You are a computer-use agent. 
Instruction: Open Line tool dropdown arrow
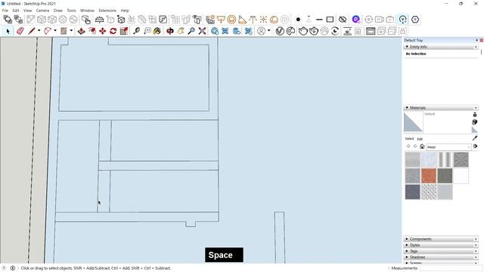coord(39,31)
